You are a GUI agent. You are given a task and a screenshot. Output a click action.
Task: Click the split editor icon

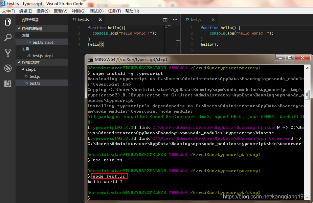(x=165, y=20)
